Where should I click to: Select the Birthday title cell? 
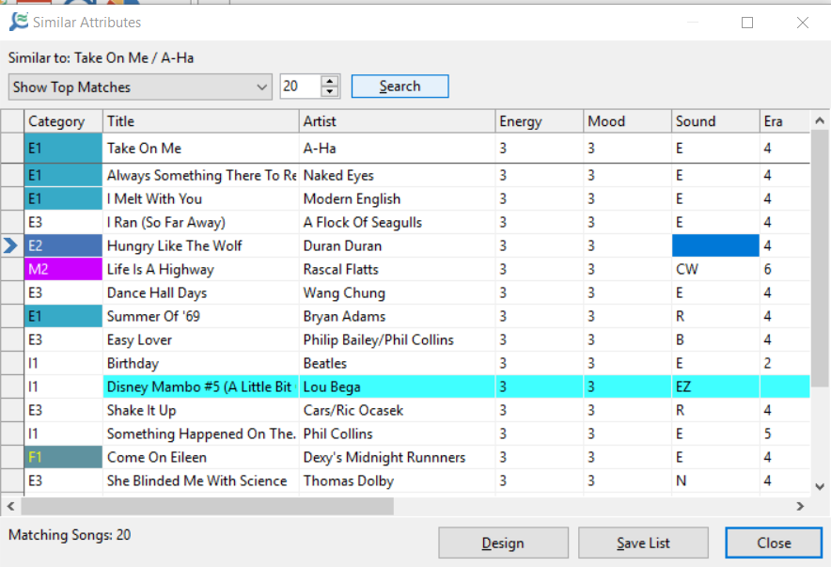click(x=201, y=363)
